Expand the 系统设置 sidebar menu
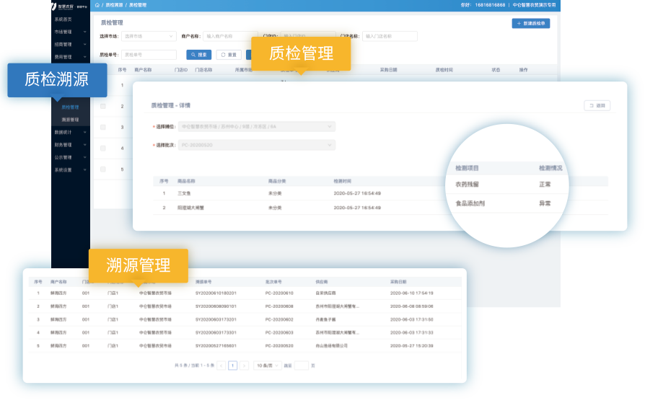The width and height of the screenshot is (645, 411). [x=69, y=169]
